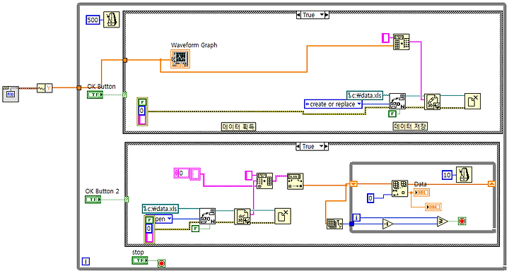Image resolution: width=509 pixels, height=273 pixels.
Task: Select the Decrement triangle node
Action: 388,224
